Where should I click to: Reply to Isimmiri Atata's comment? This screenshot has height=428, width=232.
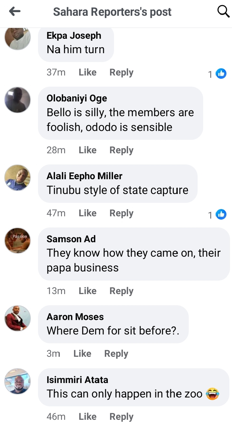(121, 417)
